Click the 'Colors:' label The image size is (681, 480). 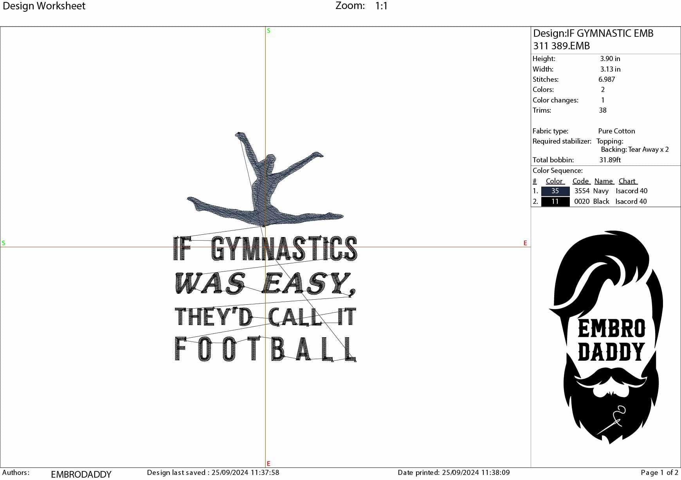543,90
